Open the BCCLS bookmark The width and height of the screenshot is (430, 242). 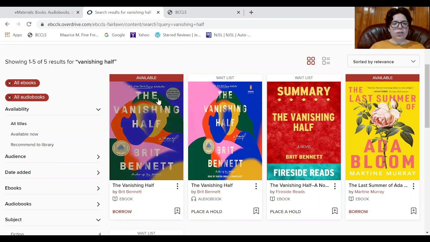[x=37, y=35]
